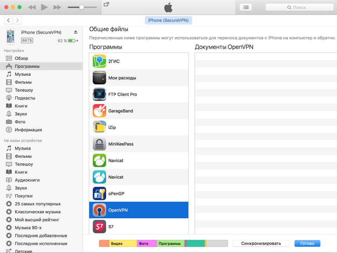Select the FTP Client Pro icon
The width and height of the screenshot is (337, 253).
[x=99, y=95]
